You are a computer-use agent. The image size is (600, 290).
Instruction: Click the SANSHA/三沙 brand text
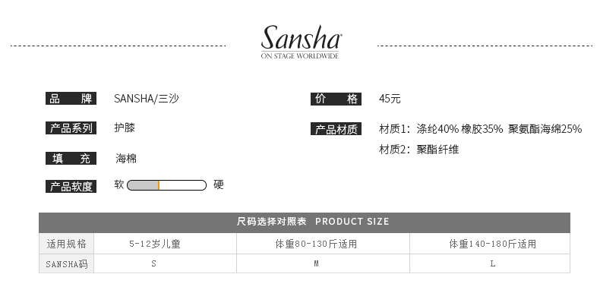(x=146, y=99)
